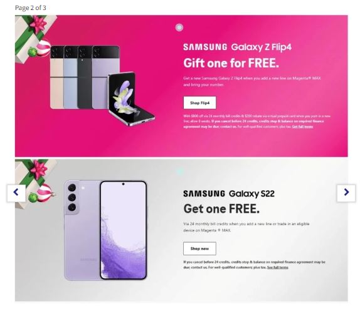This screenshot has width=360, height=311.
Task: Select the graphite Galaxy Z Flip4 phone
Action: 85,77
